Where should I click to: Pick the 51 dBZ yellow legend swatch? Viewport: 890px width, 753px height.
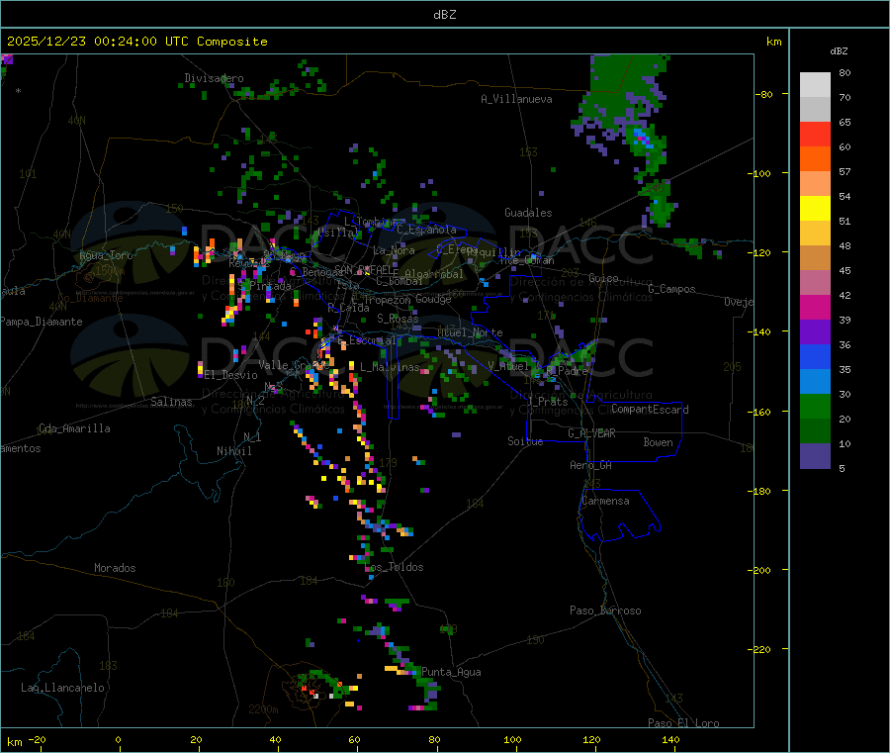coord(815,209)
